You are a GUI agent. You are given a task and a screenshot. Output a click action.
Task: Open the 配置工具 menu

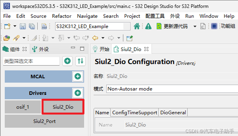point(155,16)
